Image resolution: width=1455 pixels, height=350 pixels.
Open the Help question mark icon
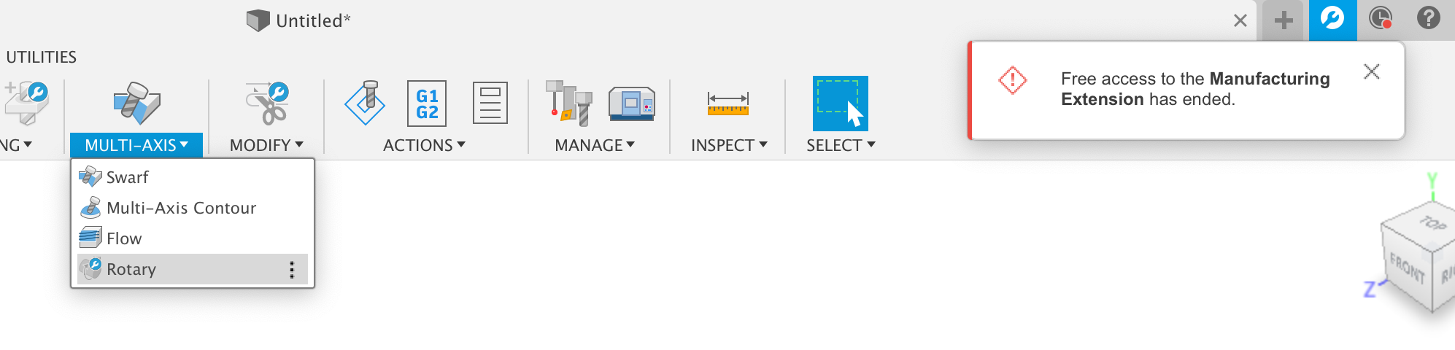coord(1428,19)
